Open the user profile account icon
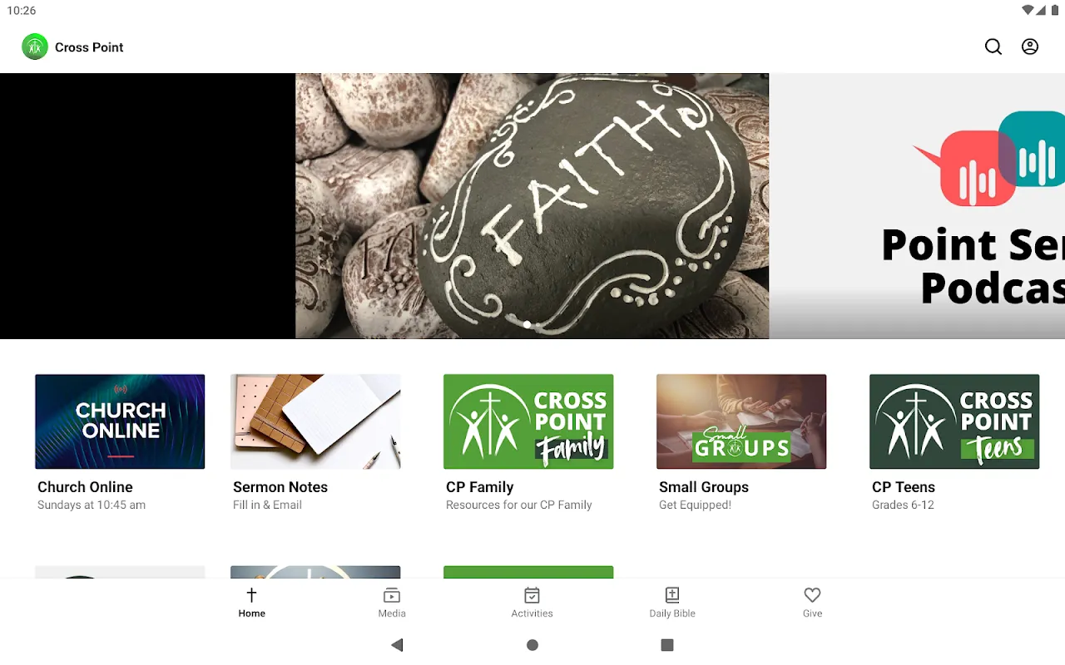 click(1030, 47)
